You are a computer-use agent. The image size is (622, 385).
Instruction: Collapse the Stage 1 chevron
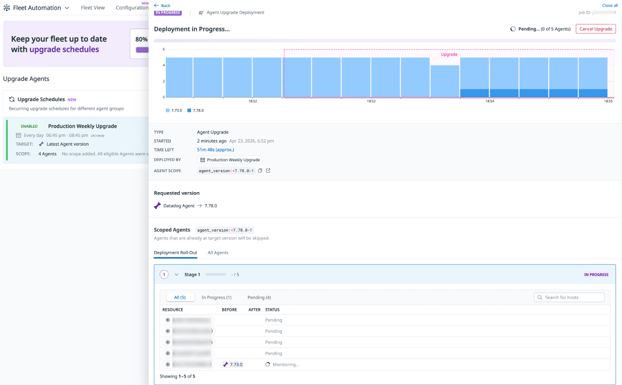coord(177,275)
